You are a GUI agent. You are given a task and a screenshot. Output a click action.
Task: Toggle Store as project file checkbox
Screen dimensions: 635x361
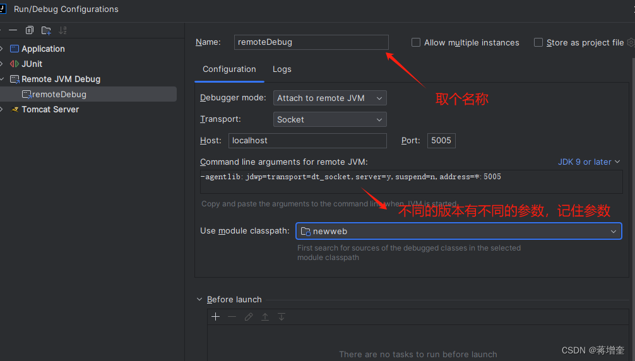(x=538, y=42)
